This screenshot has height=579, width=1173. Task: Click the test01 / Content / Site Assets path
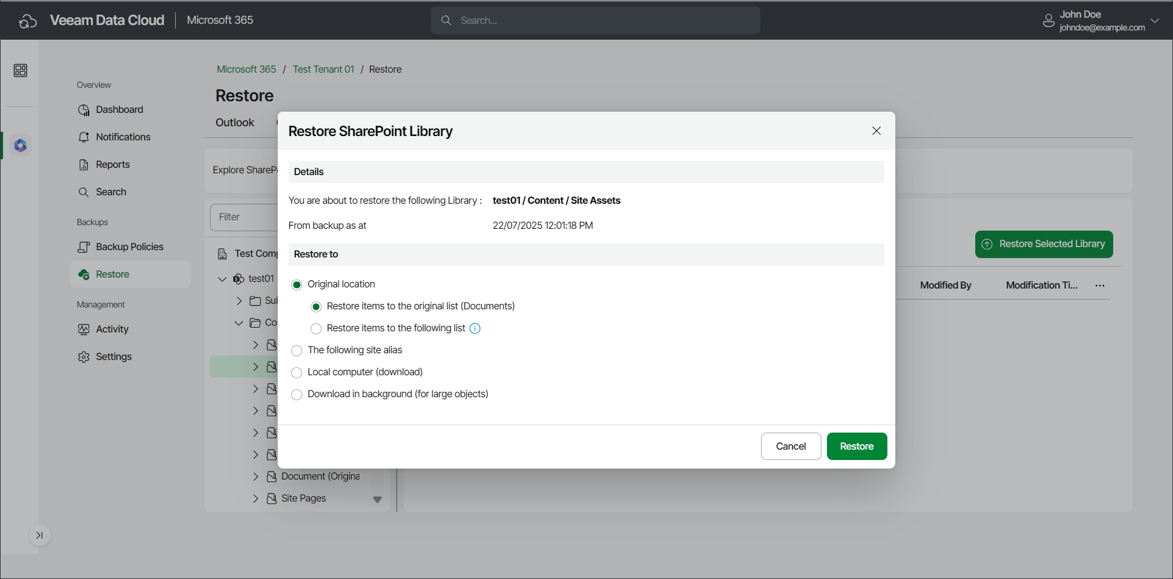point(557,201)
